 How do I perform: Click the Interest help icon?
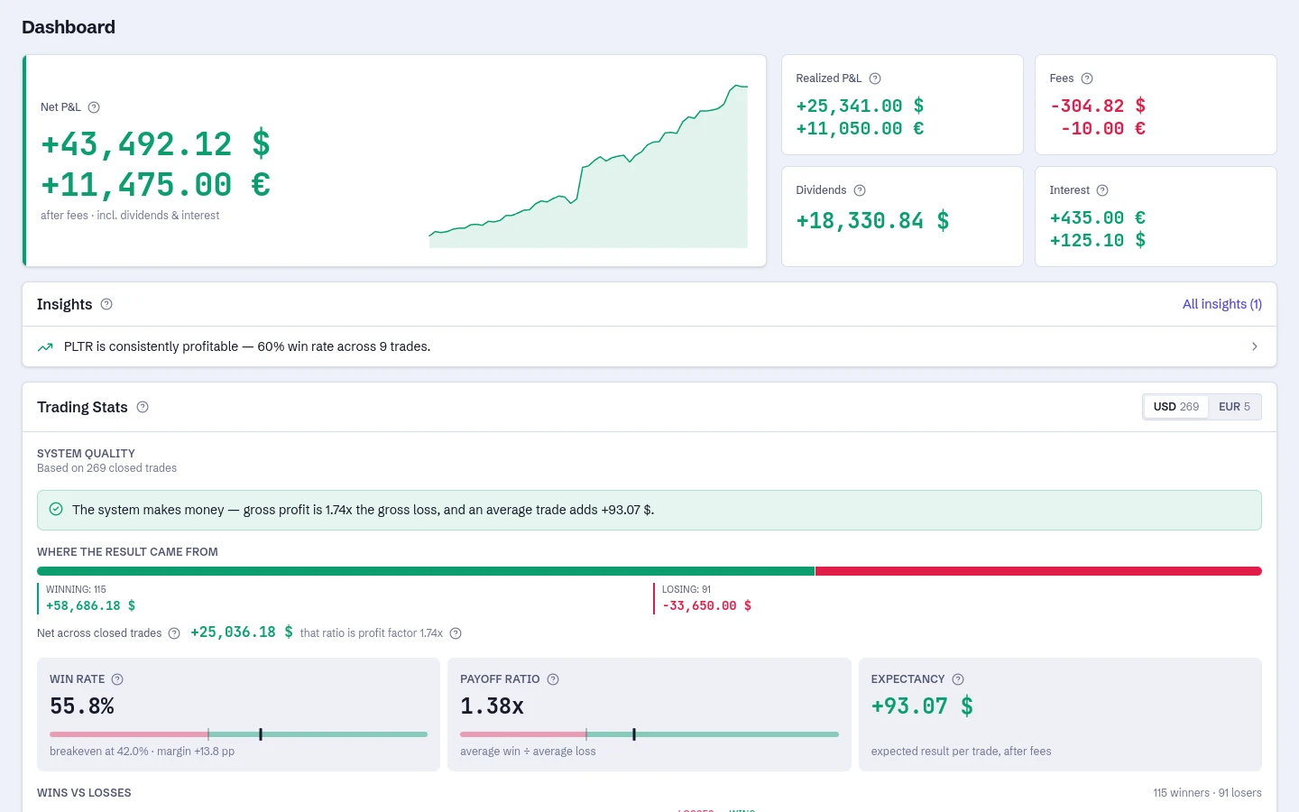pyautogui.click(x=1102, y=190)
